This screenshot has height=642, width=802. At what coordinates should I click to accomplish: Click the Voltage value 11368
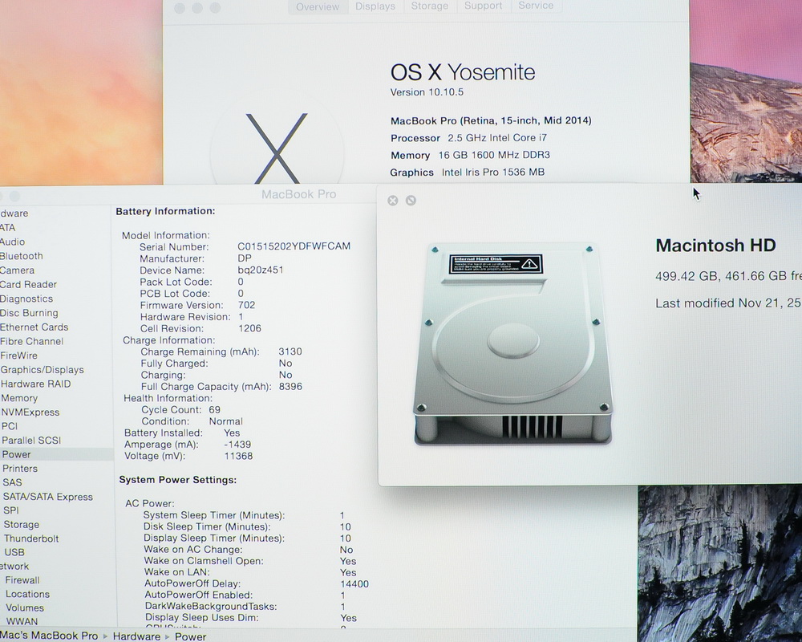(238, 456)
